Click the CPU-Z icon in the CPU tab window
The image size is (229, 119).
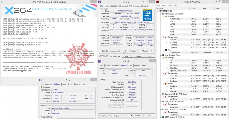point(100,2)
